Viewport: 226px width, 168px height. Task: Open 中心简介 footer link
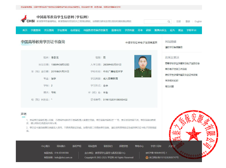click(x=46, y=146)
